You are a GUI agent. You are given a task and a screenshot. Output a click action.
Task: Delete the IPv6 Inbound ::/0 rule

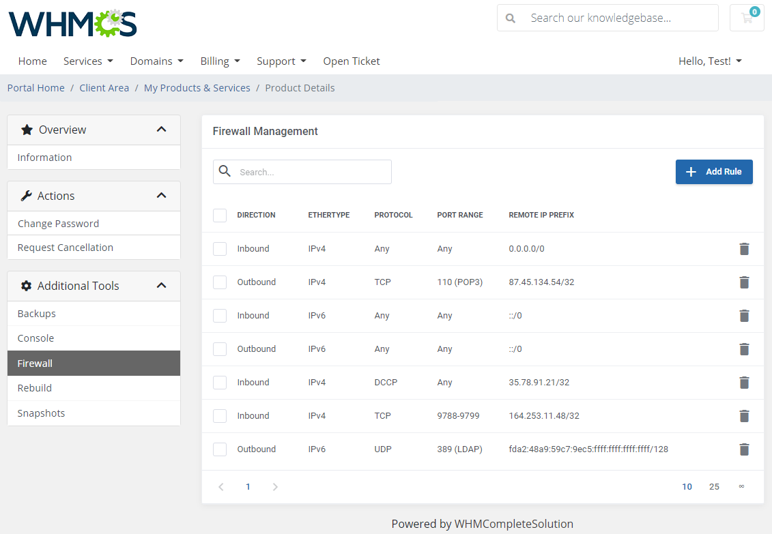pos(744,315)
